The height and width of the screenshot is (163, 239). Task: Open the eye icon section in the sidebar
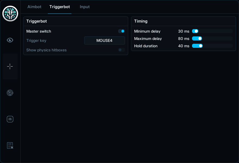(10, 40)
